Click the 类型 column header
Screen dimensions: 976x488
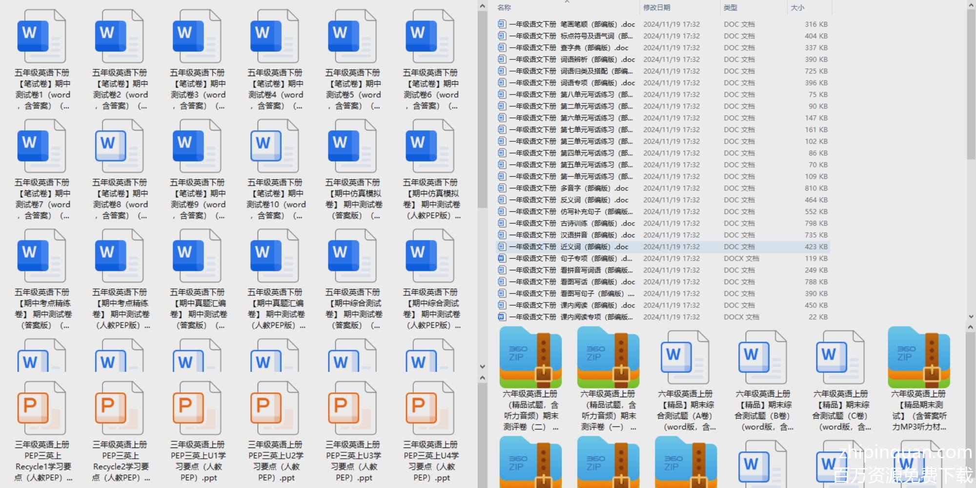(730, 7)
